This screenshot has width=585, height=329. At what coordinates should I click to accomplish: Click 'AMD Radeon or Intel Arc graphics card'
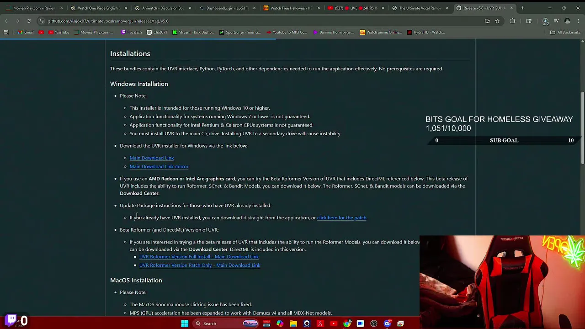pos(192,179)
